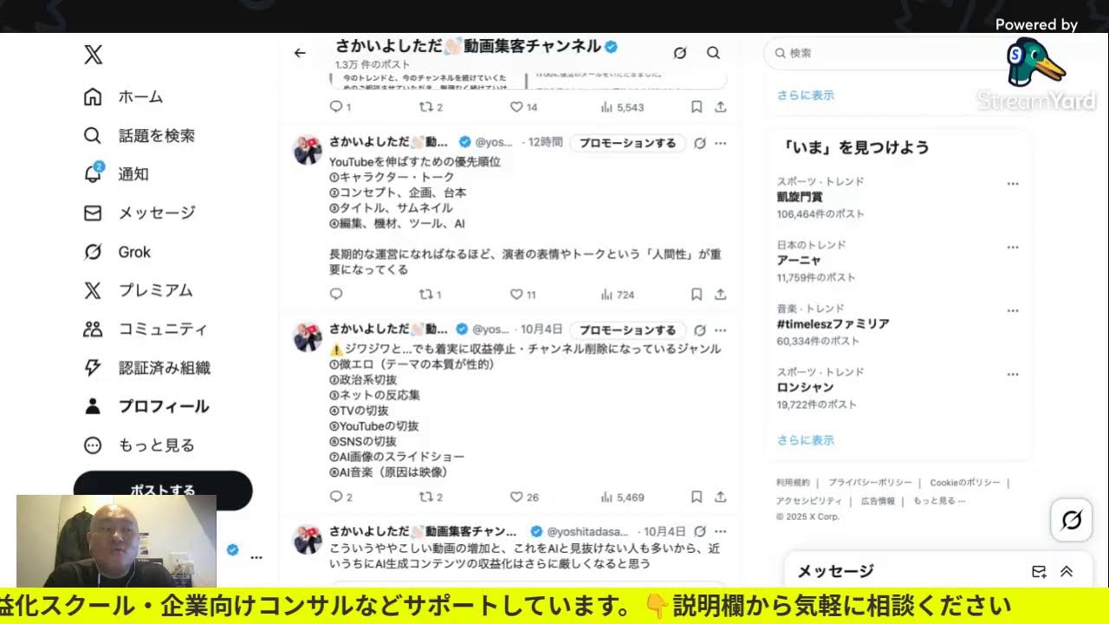Open the ロンシャン trend
The width and height of the screenshot is (1109, 624).
tap(805, 387)
